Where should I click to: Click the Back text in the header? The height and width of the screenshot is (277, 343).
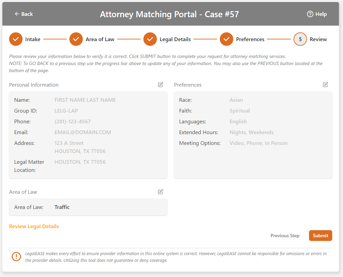tap(27, 14)
